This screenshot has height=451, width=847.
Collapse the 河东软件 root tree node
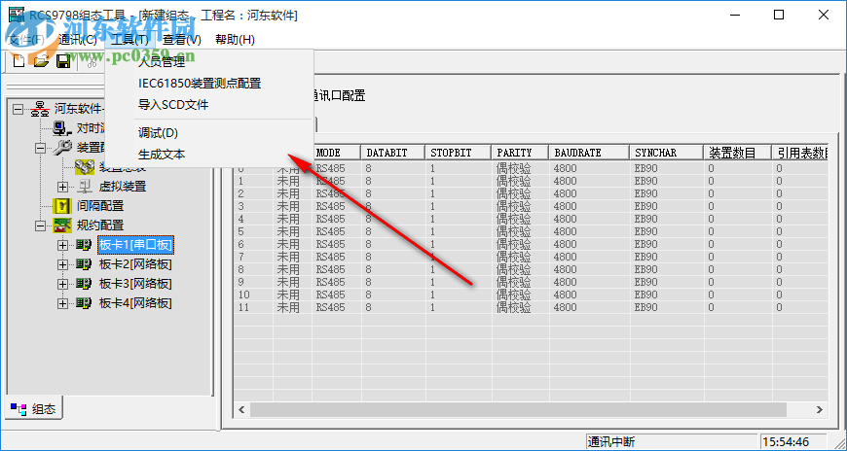pyautogui.click(x=18, y=109)
